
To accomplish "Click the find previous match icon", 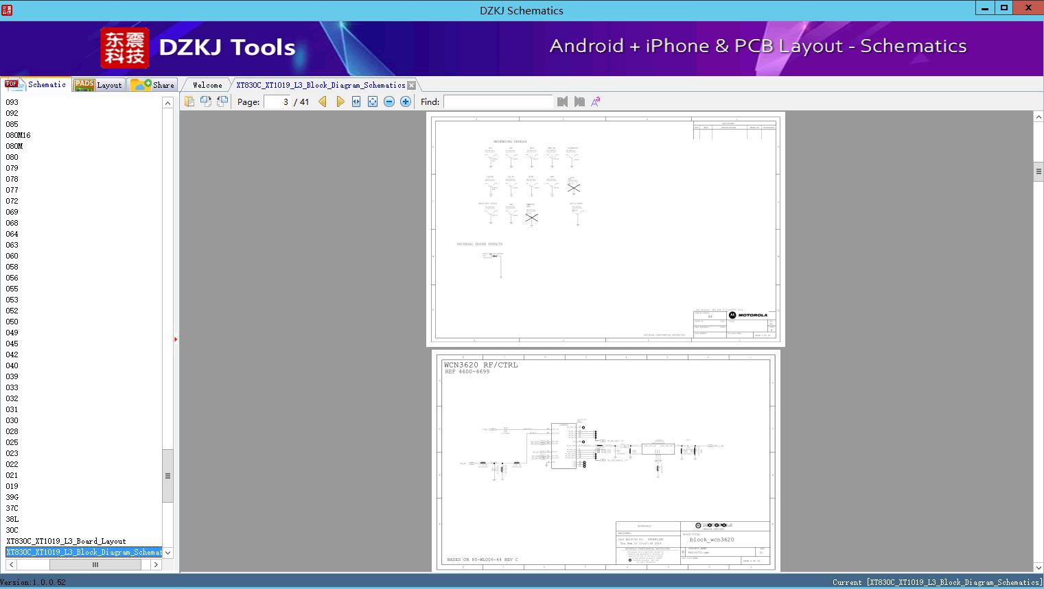I will coord(563,101).
